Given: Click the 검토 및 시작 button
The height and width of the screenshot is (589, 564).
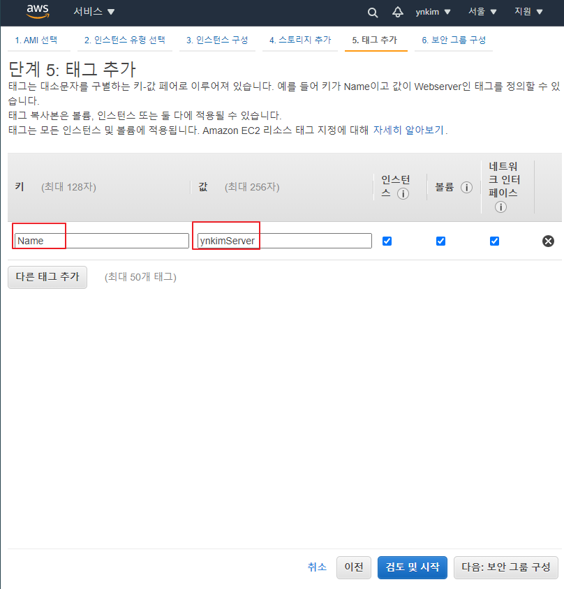Looking at the screenshot, I should (x=413, y=567).
